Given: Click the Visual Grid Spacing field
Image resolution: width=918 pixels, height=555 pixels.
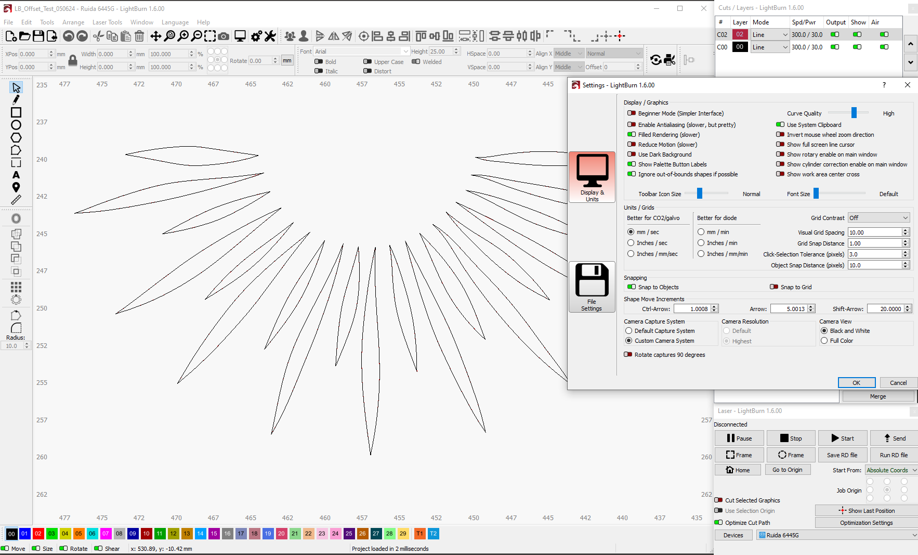Looking at the screenshot, I should (x=875, y=233).
